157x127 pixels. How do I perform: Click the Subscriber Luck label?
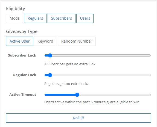(x=22, y=55)
